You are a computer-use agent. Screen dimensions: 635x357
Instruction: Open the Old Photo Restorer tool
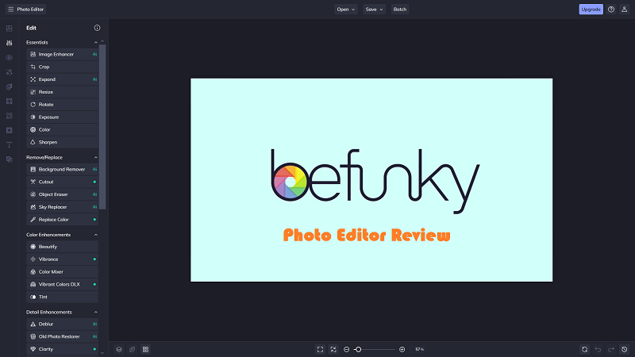tap(63, 336)
